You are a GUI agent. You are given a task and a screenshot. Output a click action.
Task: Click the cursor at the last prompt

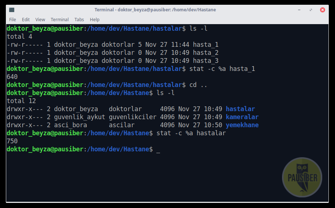click(x=158, y=150)
